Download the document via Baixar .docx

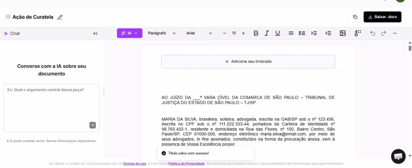click(382, 17)
